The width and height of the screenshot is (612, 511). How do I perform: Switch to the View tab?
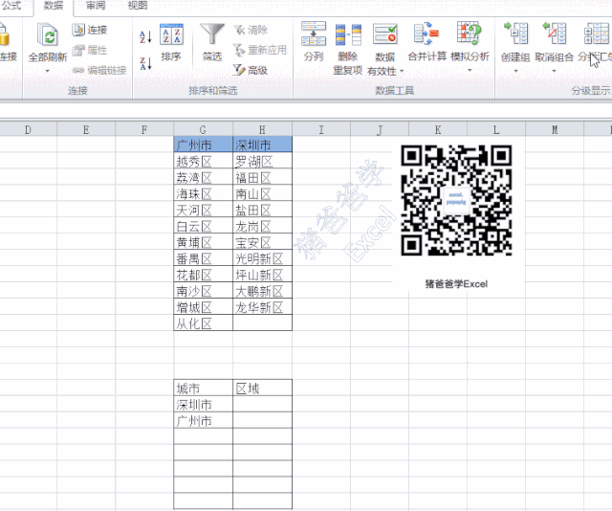tap(138, 6)
